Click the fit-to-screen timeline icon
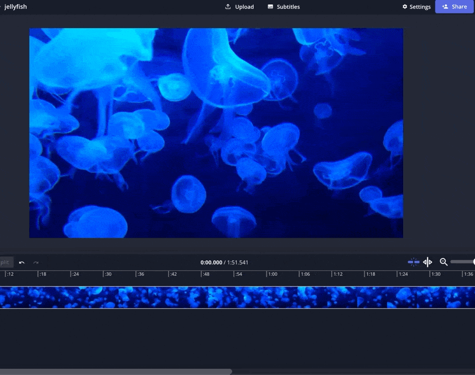Image resolution: width=475 pixels, height=375 pixels. pyautogui.click(x=427, y=262)
